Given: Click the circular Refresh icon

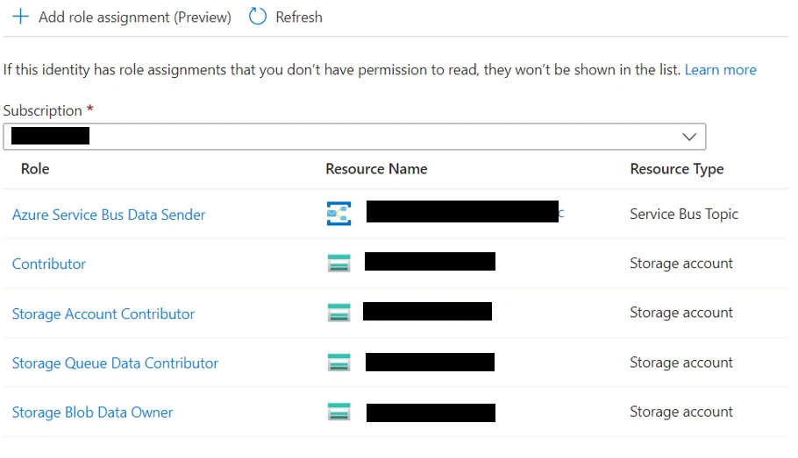Looking at the screenshot, I should [x=258, y=17].
